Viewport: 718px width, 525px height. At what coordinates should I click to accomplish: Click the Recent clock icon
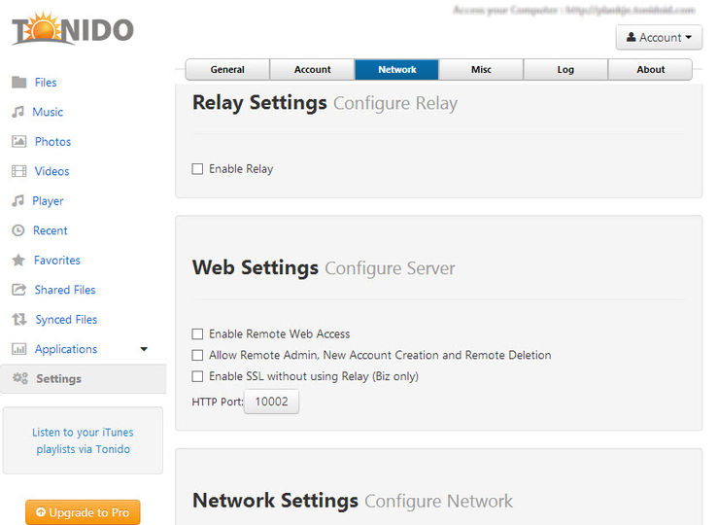click(17, 230)
